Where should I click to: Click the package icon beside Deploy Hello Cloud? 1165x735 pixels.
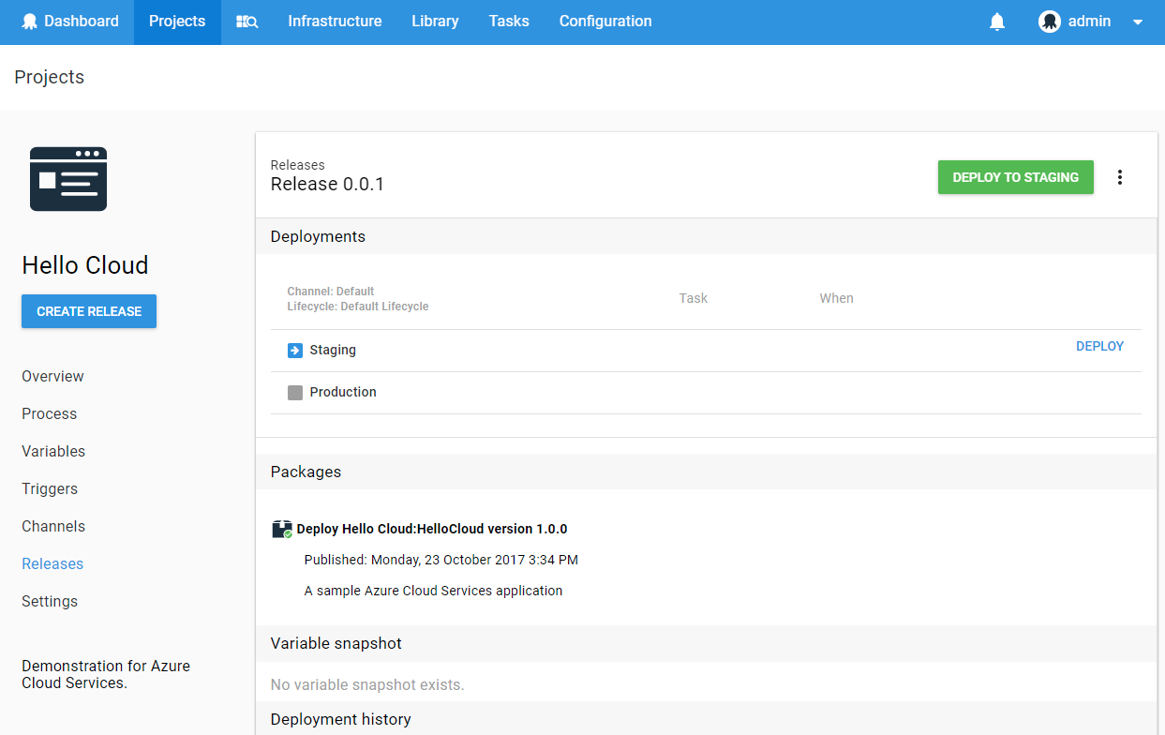click(282, 529)
